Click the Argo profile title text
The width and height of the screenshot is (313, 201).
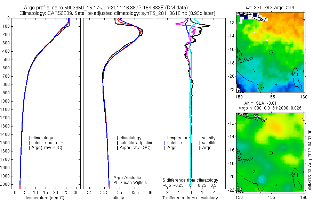106,8
